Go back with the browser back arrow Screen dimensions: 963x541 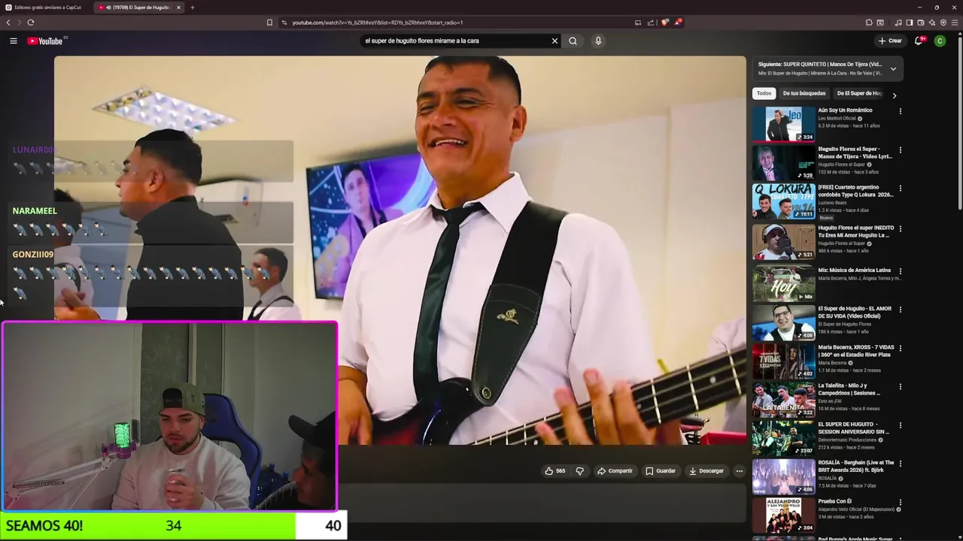(x=8, y=23)
